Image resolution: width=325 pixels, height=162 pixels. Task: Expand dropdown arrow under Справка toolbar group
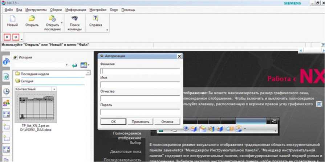[x=107, y=30]
